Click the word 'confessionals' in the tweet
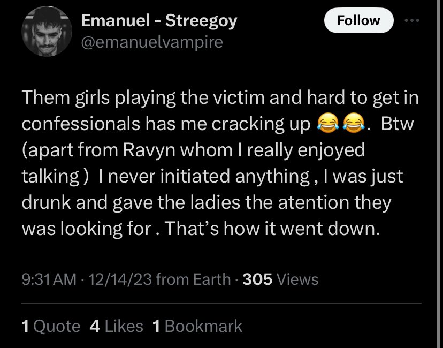This screenshot has height=348, width=443. coord(81,124)
